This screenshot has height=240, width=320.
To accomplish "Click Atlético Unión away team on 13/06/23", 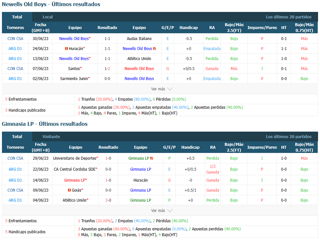I will pyautogui.click(x=139, y=59).
